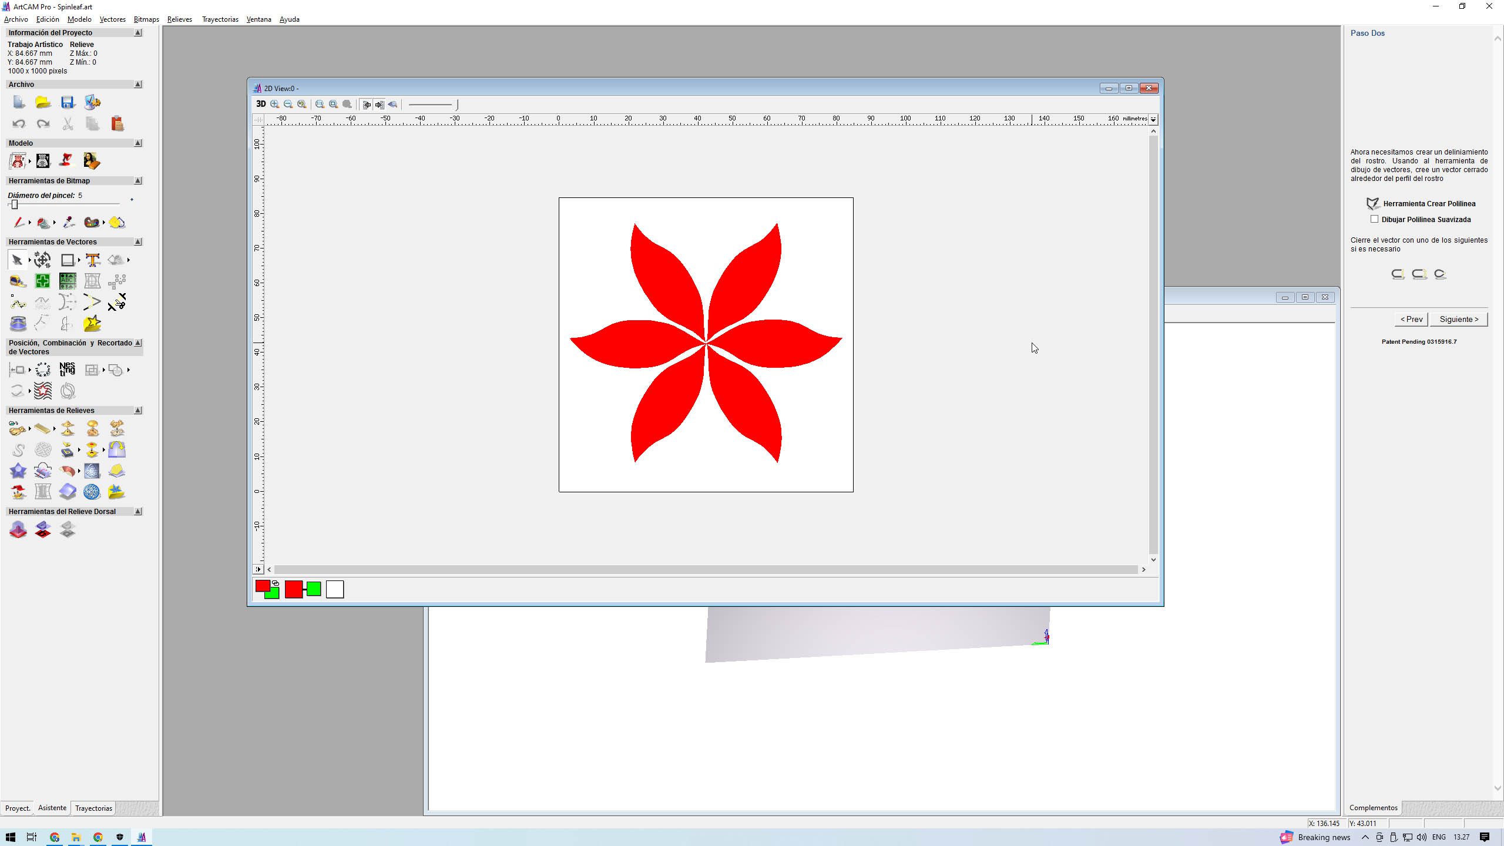Click the Siguiente button
The image size is (1504, 846).
(x=1458, y=319)
